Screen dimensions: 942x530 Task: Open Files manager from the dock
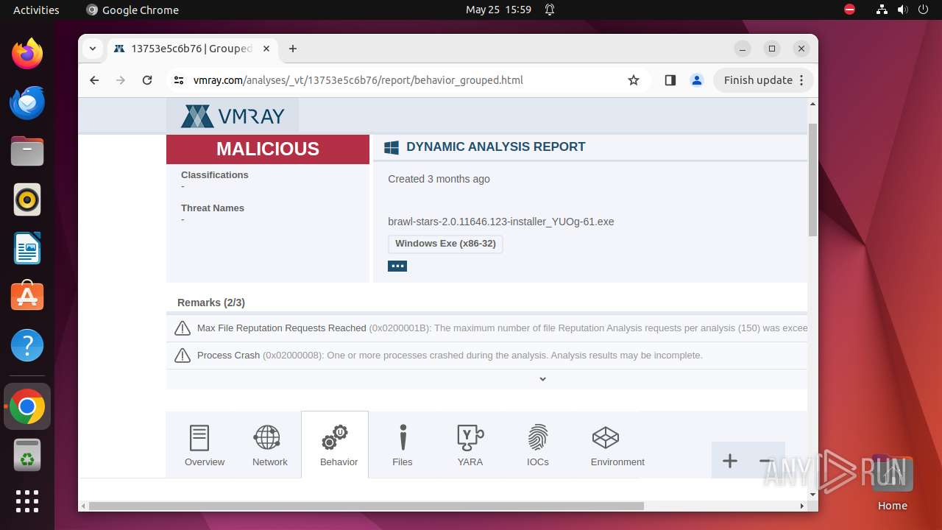[27, 151]
